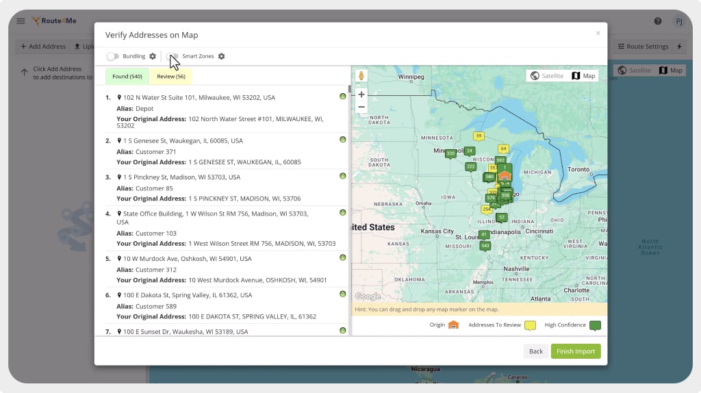701x393 pixels.
Task: Click alias text Customer 371
Action: pos(155,152)
